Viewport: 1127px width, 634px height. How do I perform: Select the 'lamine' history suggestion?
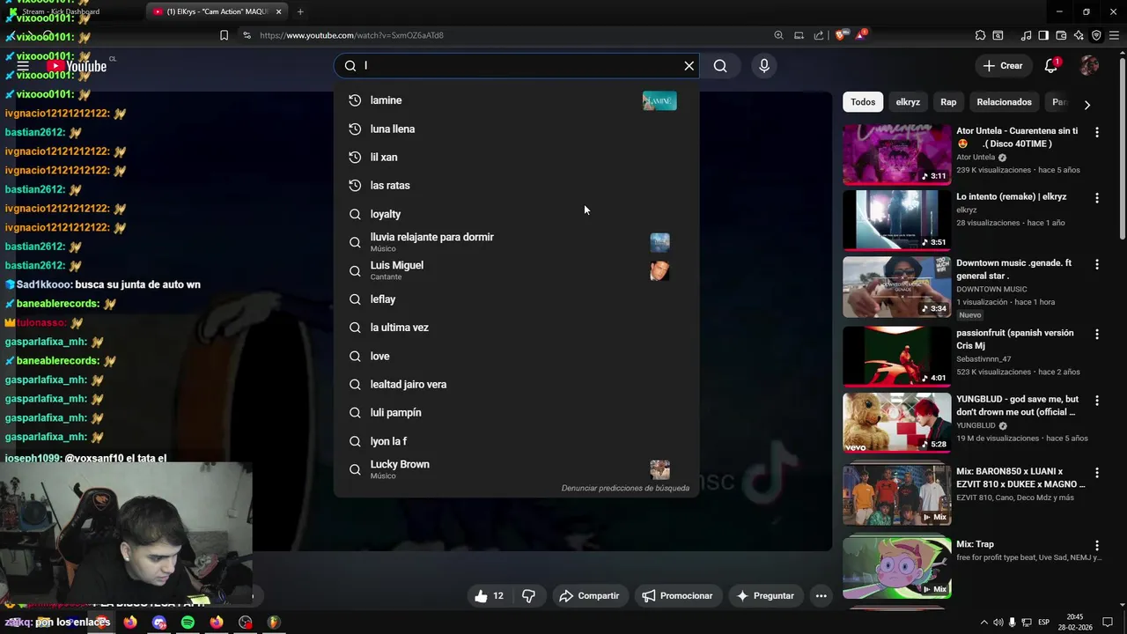tap(516, 100)
